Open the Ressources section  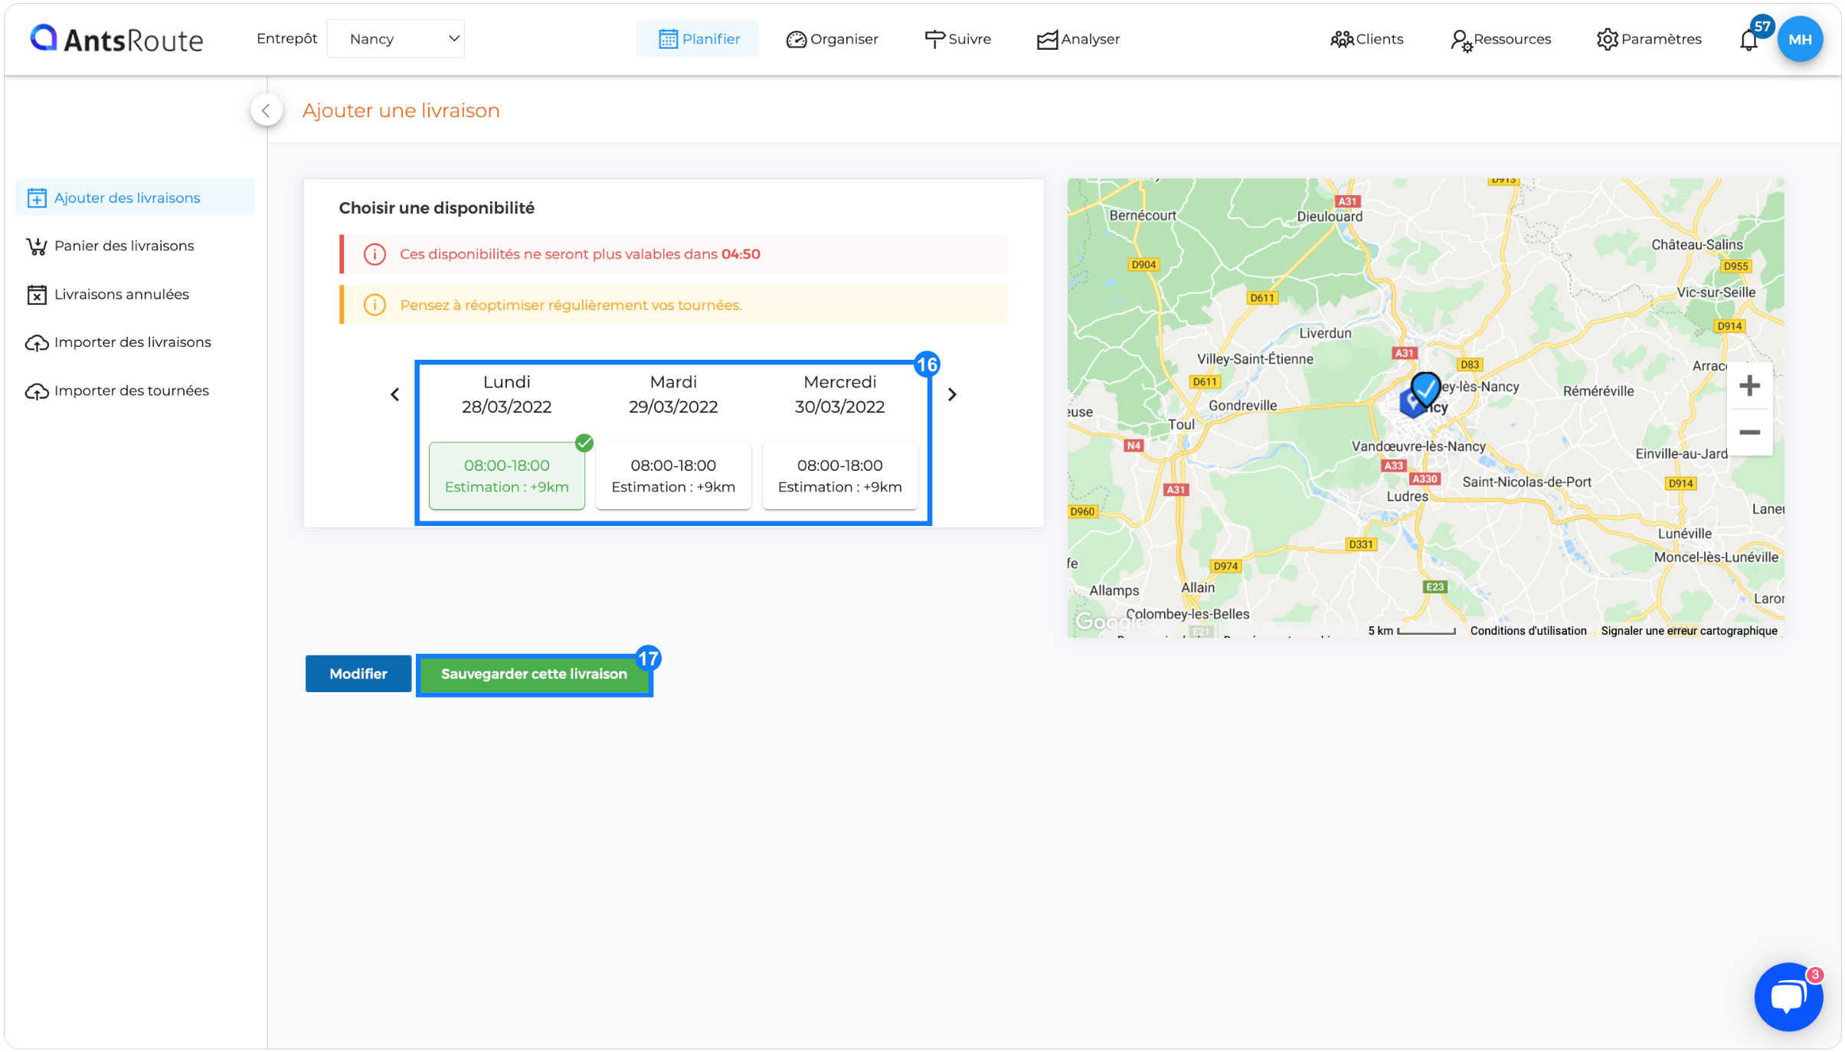(1501, 39)
